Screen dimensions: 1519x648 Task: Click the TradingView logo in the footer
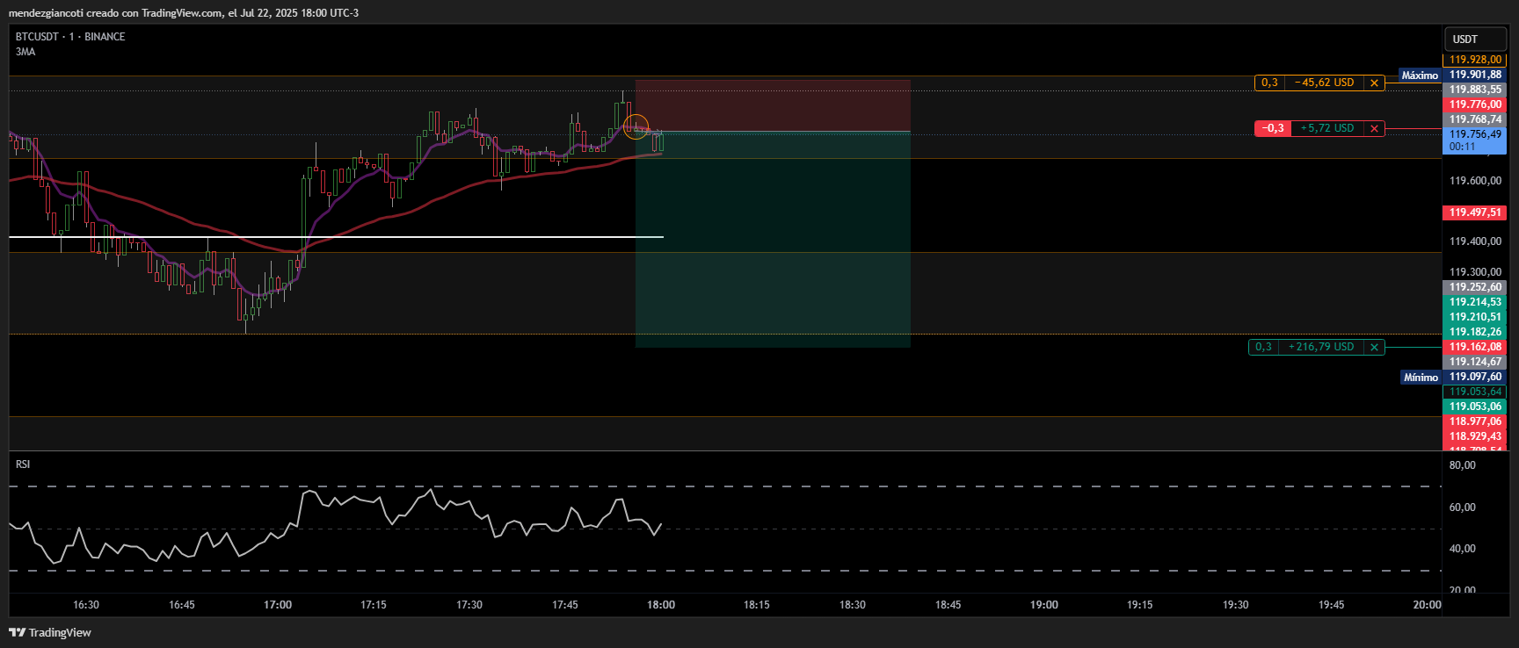[x=50, y=632]
